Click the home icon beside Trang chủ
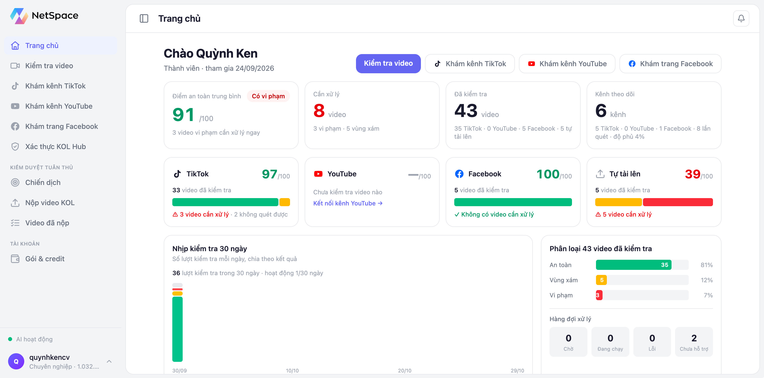This screenshot has width=764, height=378. pos(15,45)
